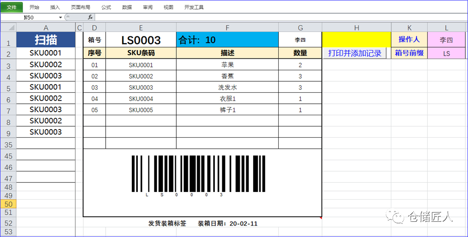Select the 苹果 description cell
Screen dimensions: 468x237
227,65
